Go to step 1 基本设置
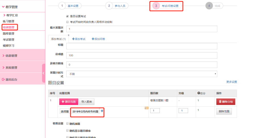Screen dimensions: 273x138 (x=73, y=6)
